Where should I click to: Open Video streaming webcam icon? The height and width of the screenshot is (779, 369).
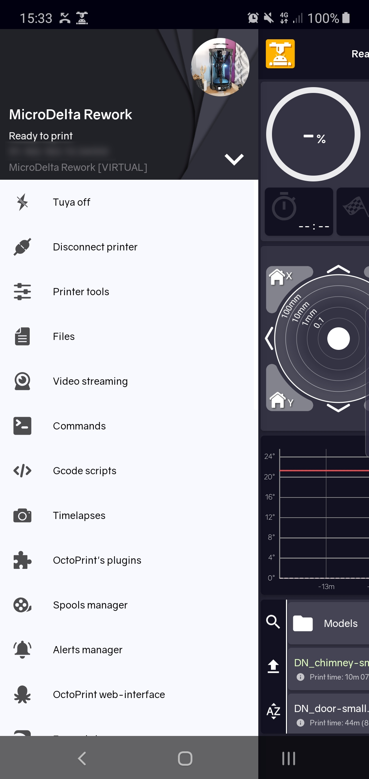click(23, 381)
